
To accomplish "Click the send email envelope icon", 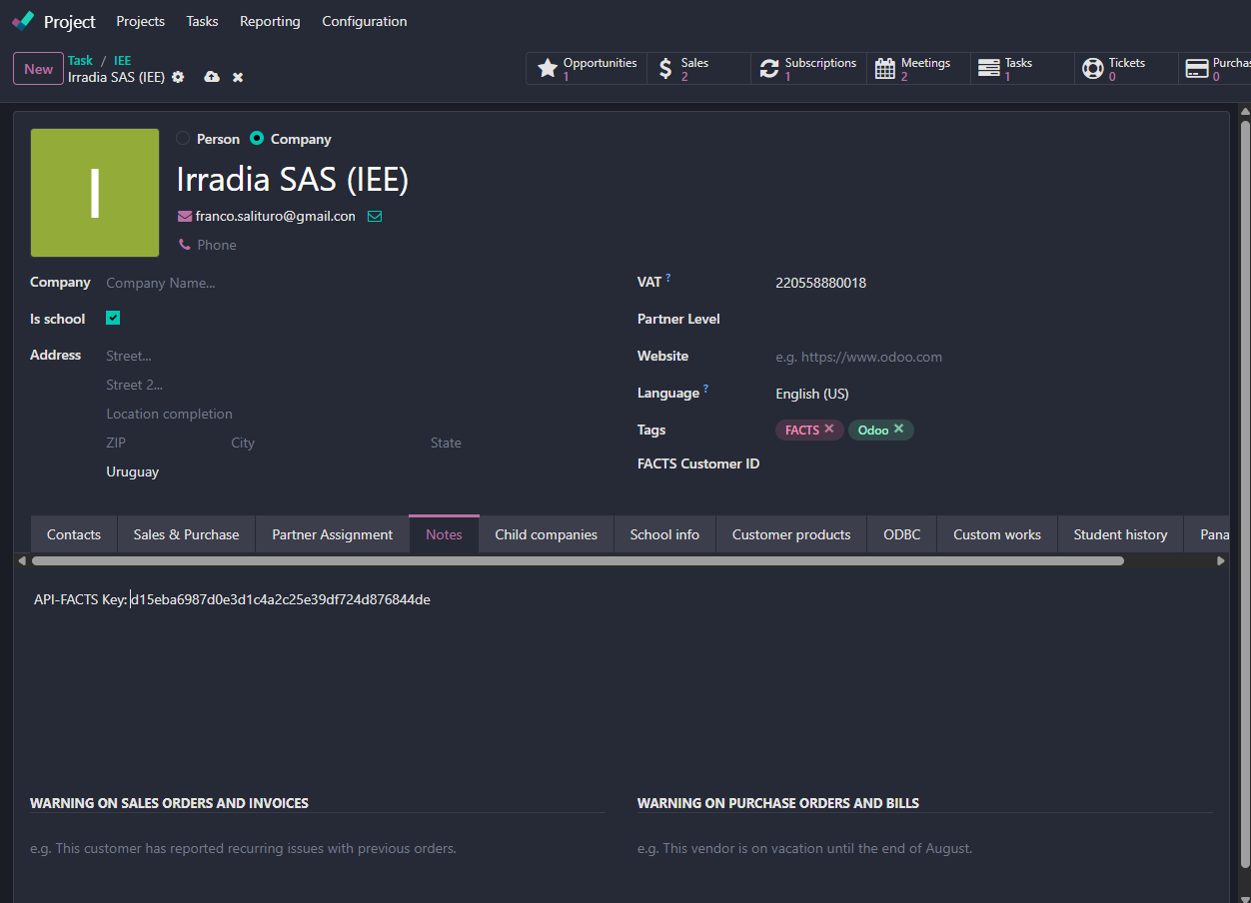I will pos(375,216).
